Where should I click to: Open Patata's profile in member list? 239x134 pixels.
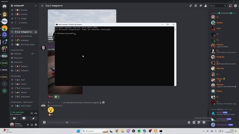(x=223, y=80)
